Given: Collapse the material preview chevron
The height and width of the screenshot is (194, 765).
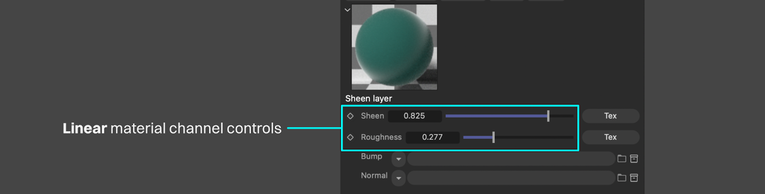Looking at the screenshot, I should (348, 10).
